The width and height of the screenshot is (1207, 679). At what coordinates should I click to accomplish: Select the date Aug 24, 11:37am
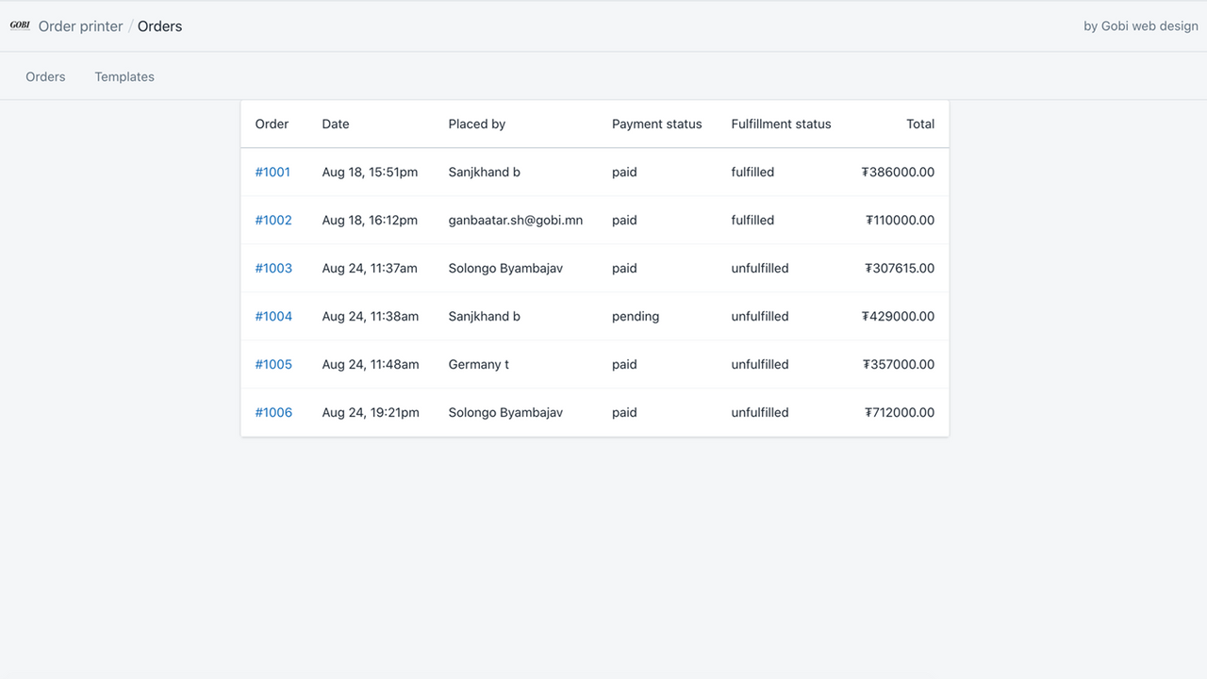point(370,268)
